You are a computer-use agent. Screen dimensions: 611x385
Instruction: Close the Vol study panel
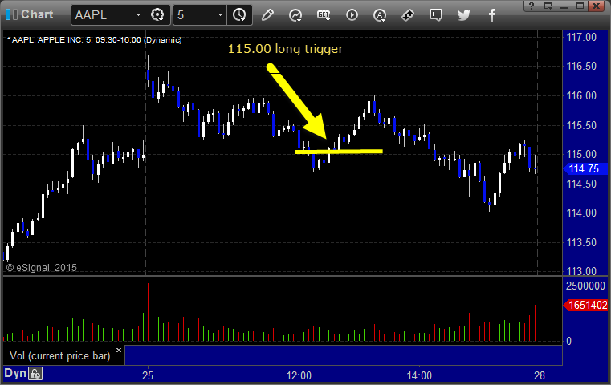click(x=119, y=350)
